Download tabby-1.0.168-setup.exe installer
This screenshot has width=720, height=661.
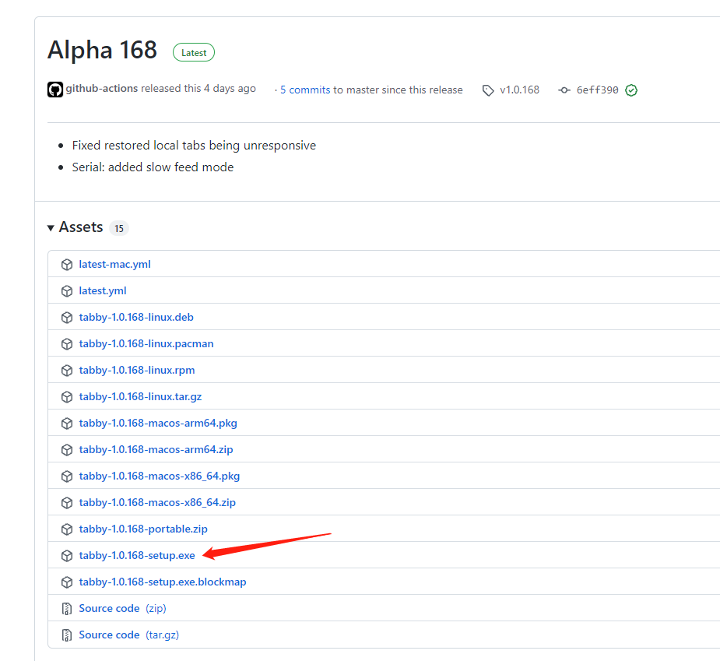[x=137, y=556]
